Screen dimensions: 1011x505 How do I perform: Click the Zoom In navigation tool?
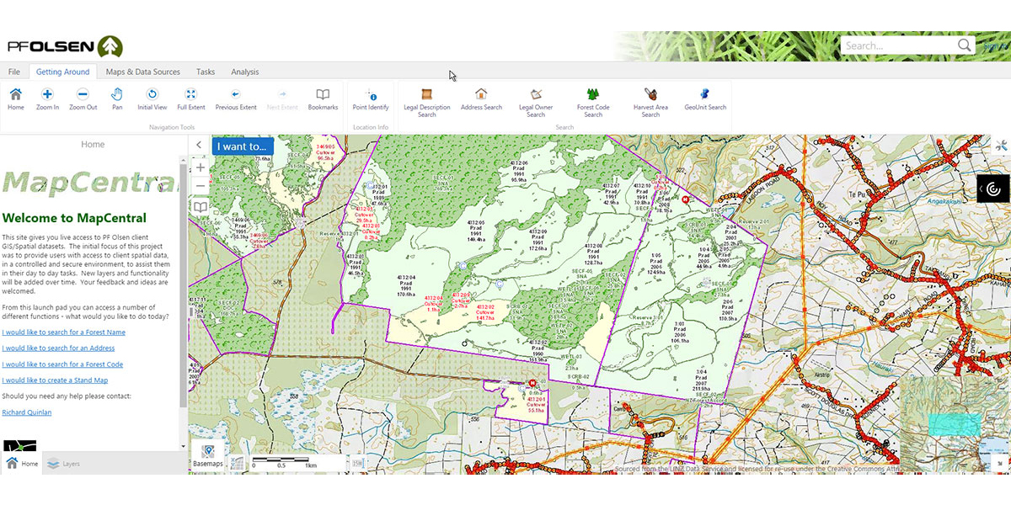point(47,97)
